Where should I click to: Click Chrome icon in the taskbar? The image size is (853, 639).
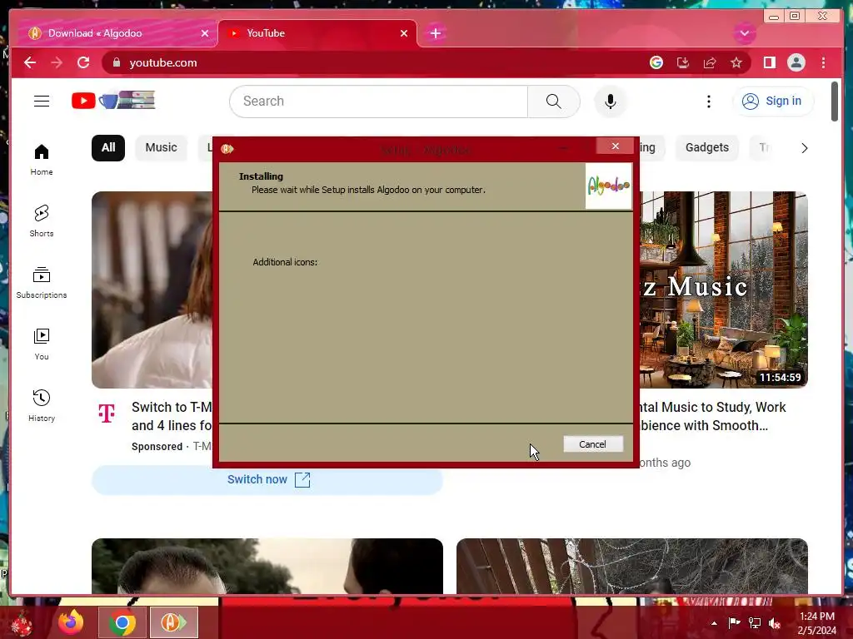[122, 622]
